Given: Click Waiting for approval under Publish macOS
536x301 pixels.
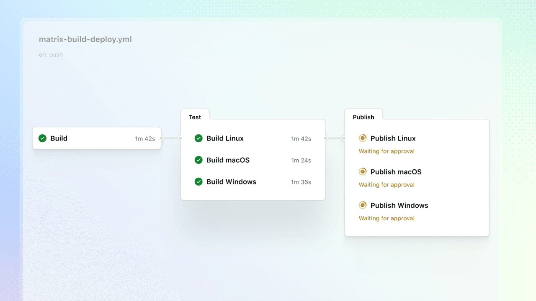Looking at the screenshot, I should click(x=387, y=185).
